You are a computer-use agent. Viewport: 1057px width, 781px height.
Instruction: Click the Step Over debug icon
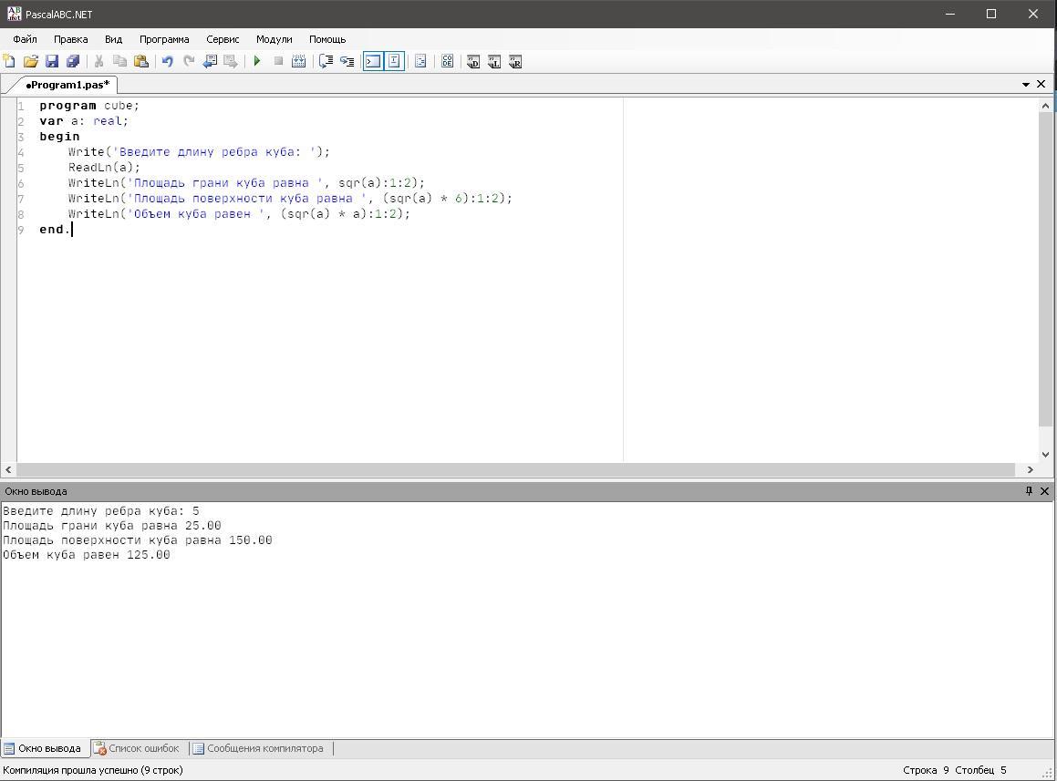coord(326,61)
